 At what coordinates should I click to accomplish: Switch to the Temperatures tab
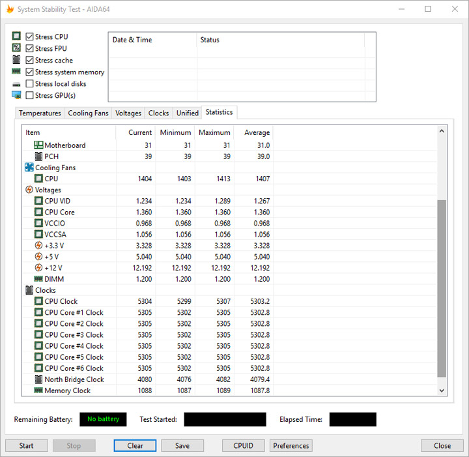point(40,113)
